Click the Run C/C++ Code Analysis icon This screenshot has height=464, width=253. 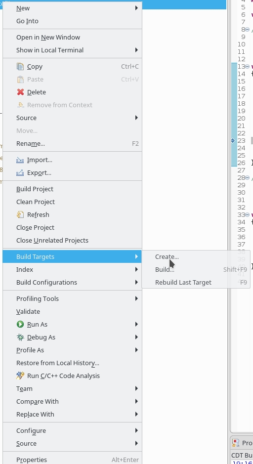(20, 376)
